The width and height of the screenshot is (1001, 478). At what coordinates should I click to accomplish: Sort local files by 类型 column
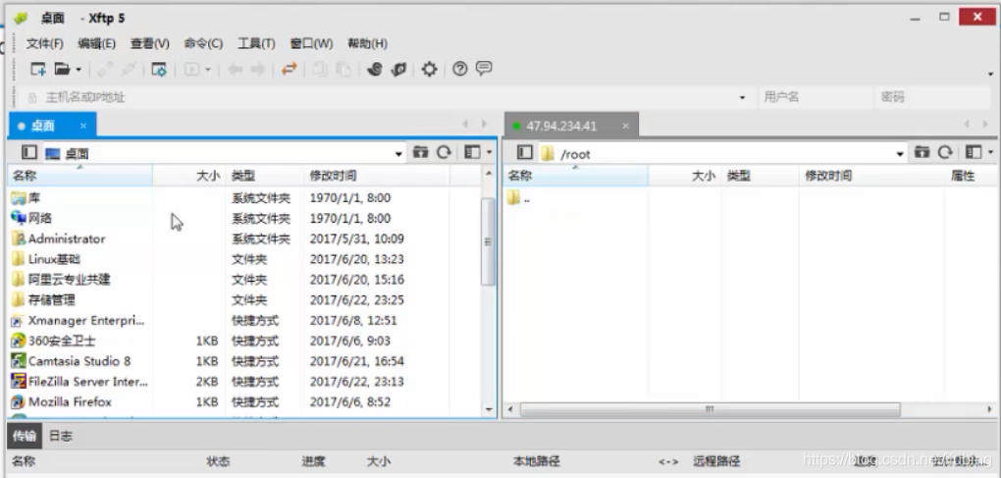point(264,176)
